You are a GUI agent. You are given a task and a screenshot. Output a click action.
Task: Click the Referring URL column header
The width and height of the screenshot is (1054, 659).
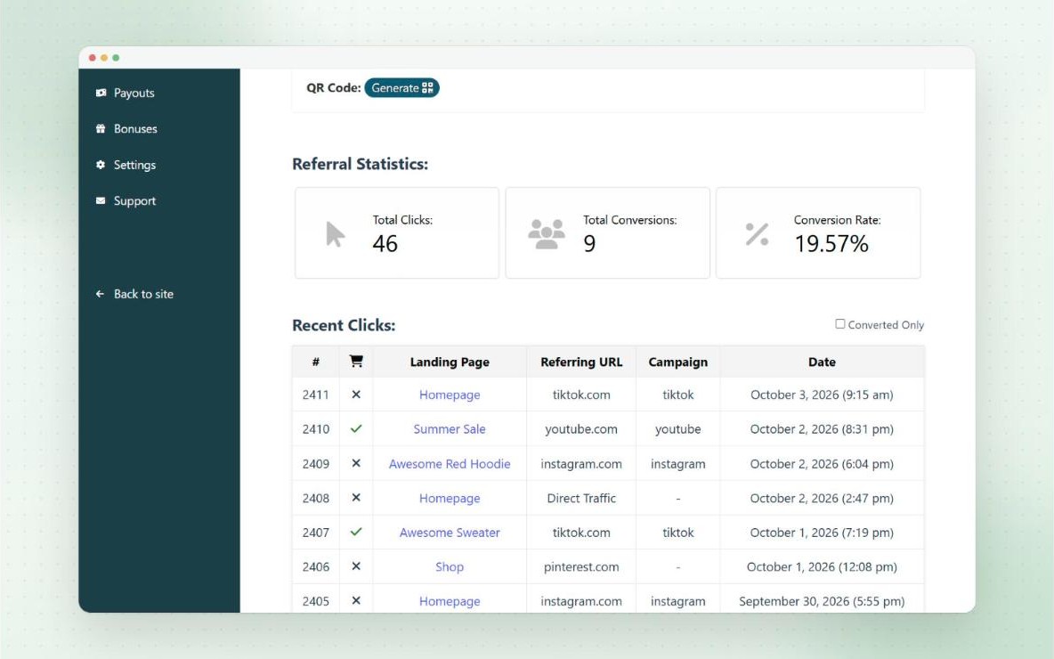(581, 362)
